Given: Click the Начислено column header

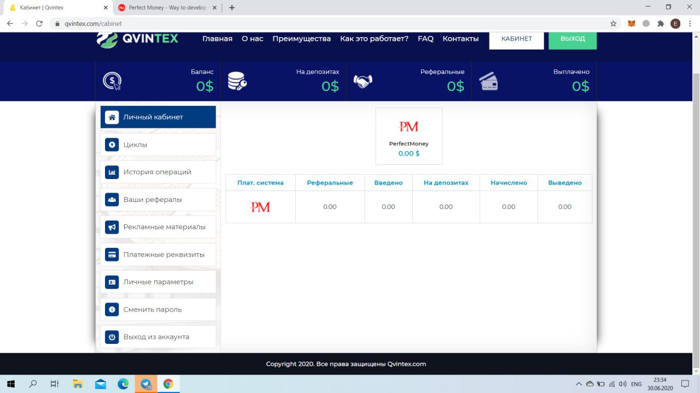Looking at the screenshot, I should (x=509, y=183).
